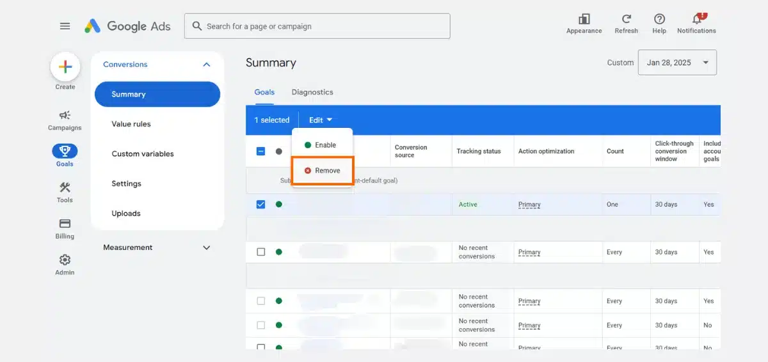Toggle the select-all header checkbox
The width and height of the screenshot is (768, 362).
pos(260,152)
